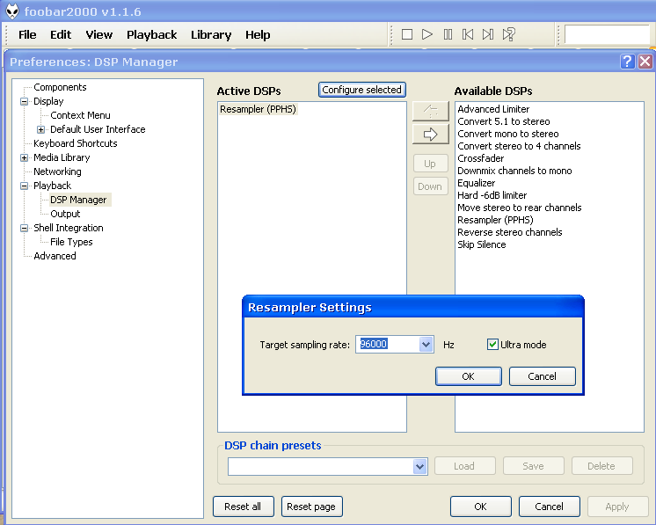Click the Previous track toolbar icon
Screen dimensions: 656x525
pyautogui.click(x=468, y=34)
